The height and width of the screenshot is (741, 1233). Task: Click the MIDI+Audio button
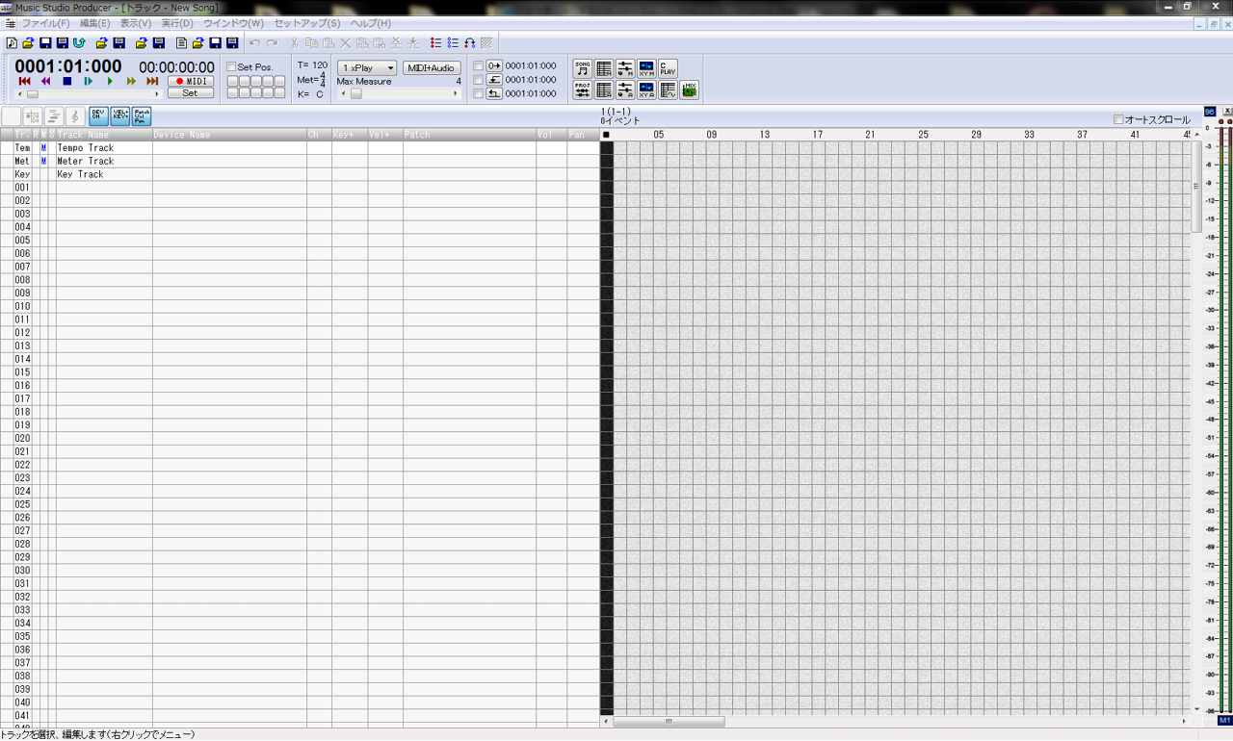tap(432, 68)
